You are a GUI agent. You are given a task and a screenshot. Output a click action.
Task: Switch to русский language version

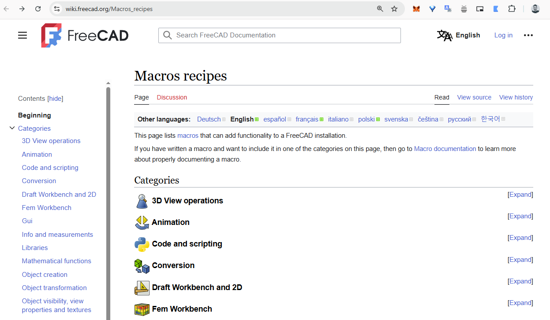click(460, 119)
